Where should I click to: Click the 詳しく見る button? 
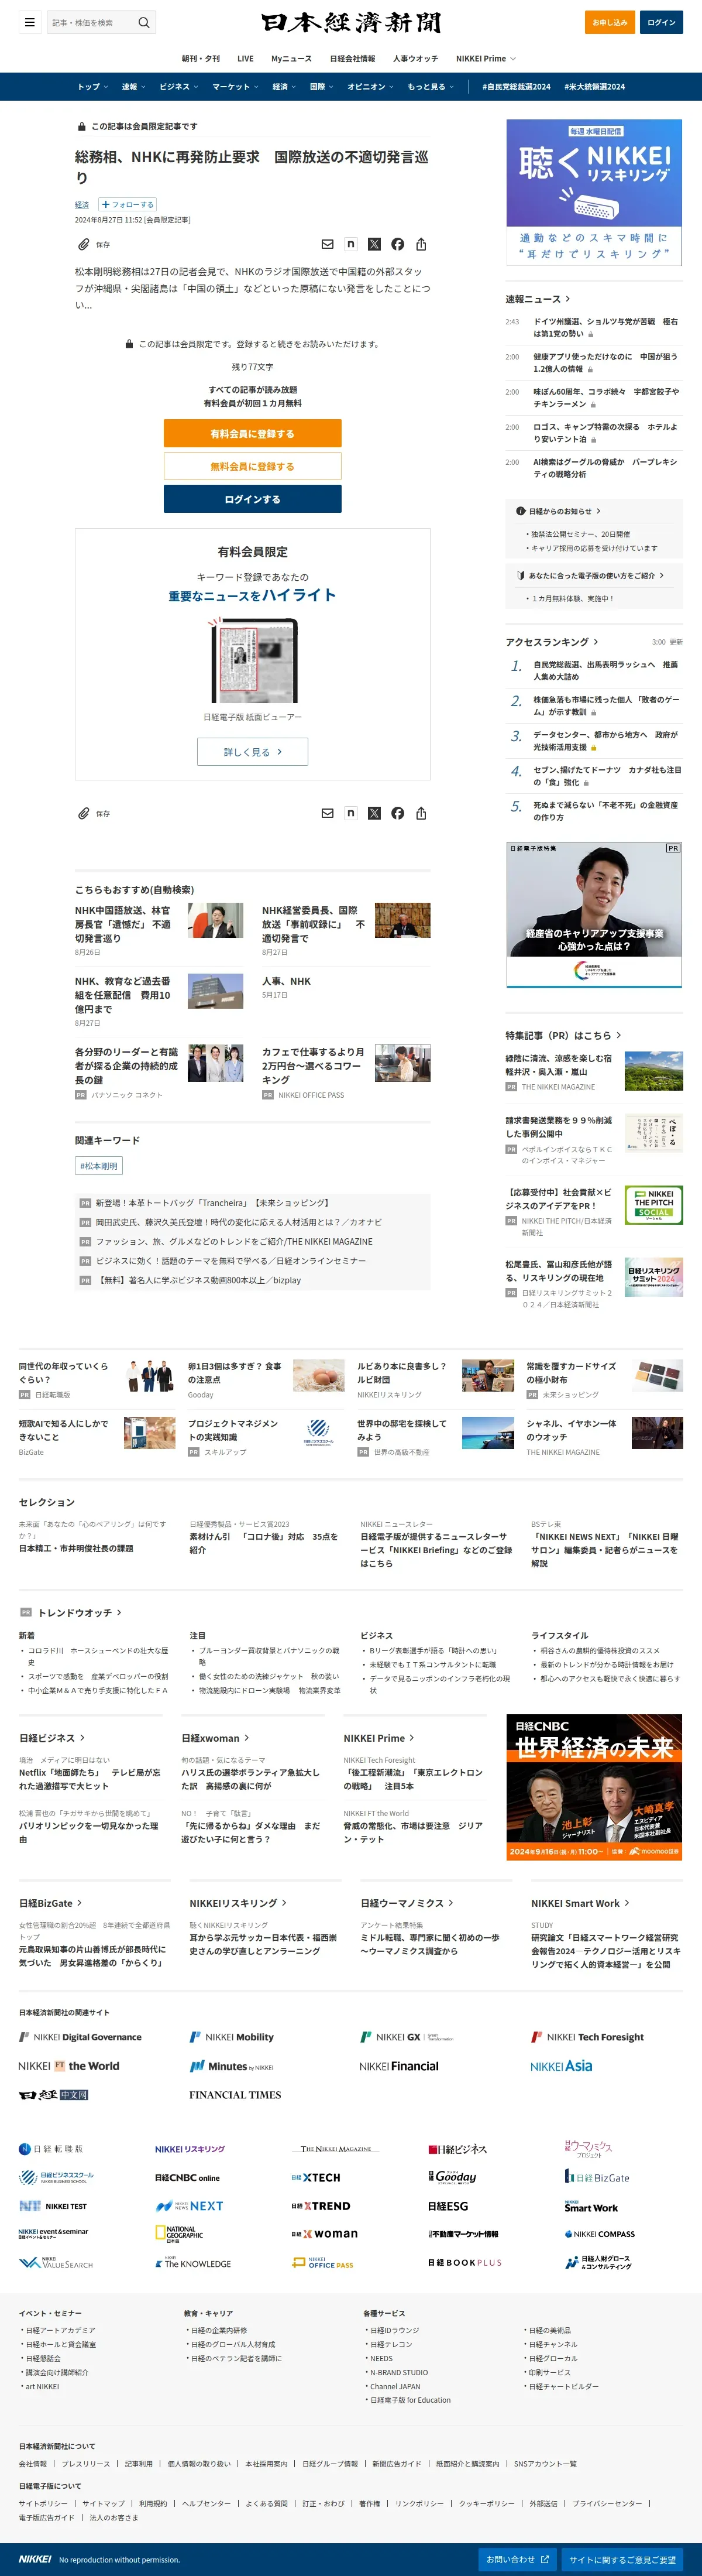pos(253,752)
